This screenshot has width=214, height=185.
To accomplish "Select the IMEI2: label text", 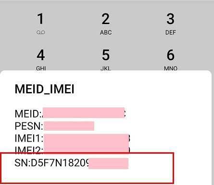I will pos(29,150).
